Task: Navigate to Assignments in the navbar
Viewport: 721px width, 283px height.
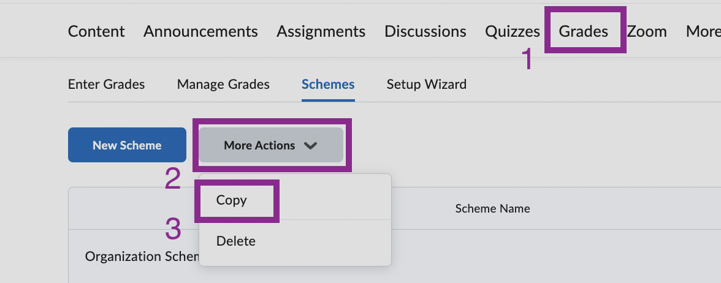Action: point(321,31)
